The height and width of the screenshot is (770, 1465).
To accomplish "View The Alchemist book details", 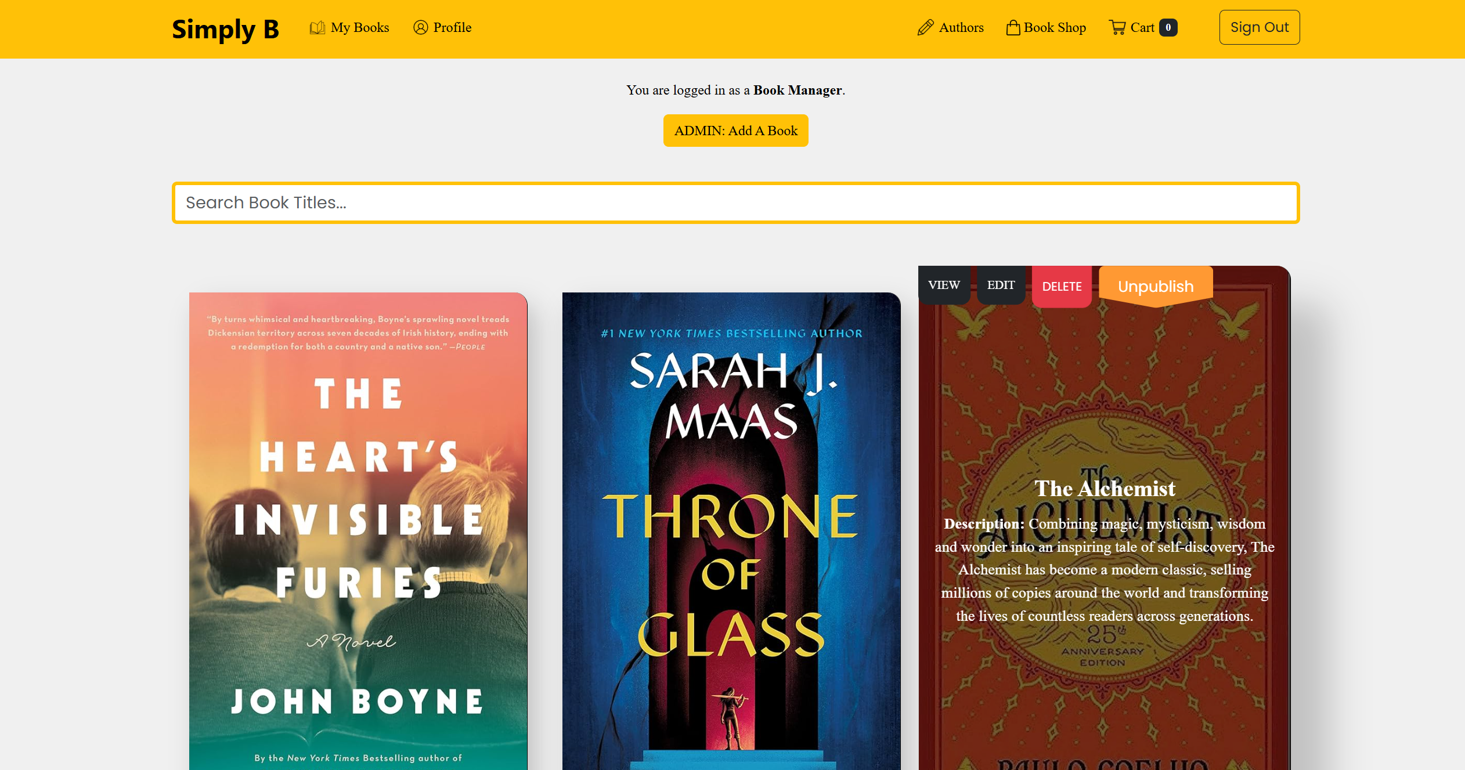I will click(944, 285).
